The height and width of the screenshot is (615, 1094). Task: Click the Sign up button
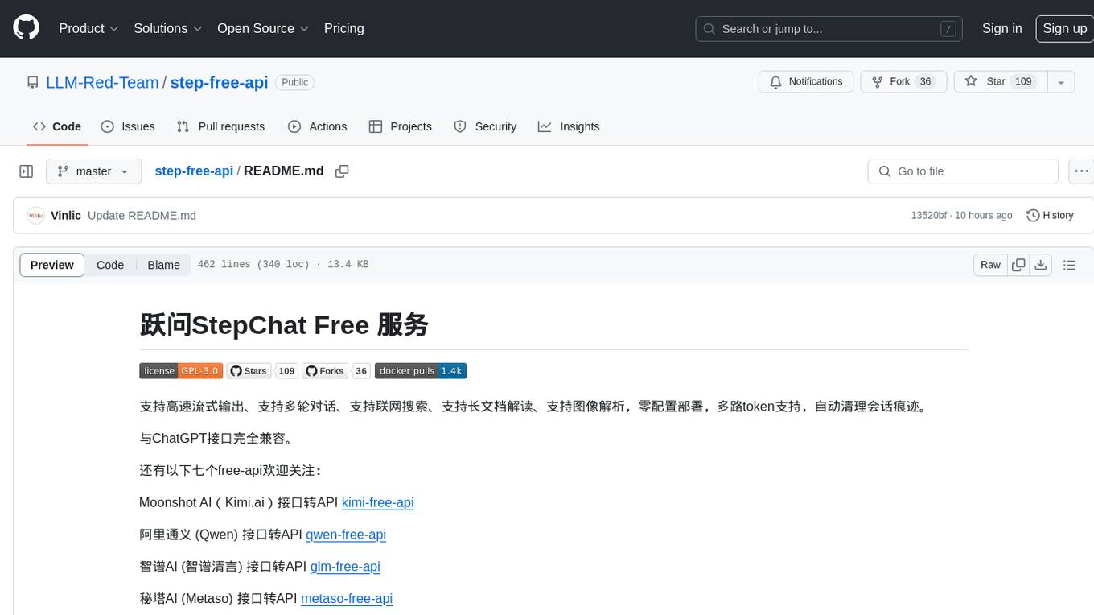tap(1064, 28)
